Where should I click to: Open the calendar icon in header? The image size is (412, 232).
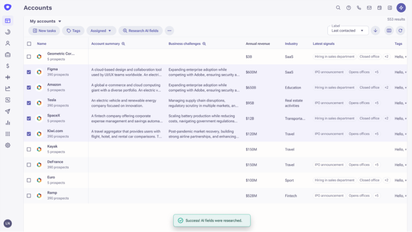point(380,8)
